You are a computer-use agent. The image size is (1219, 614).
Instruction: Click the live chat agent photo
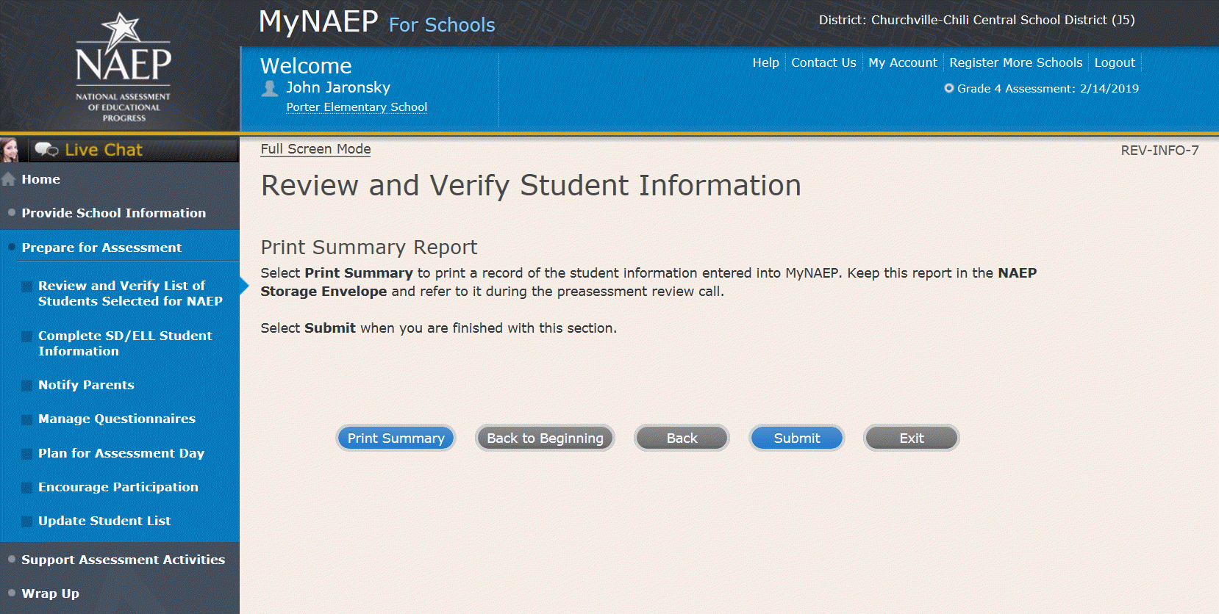10,150
